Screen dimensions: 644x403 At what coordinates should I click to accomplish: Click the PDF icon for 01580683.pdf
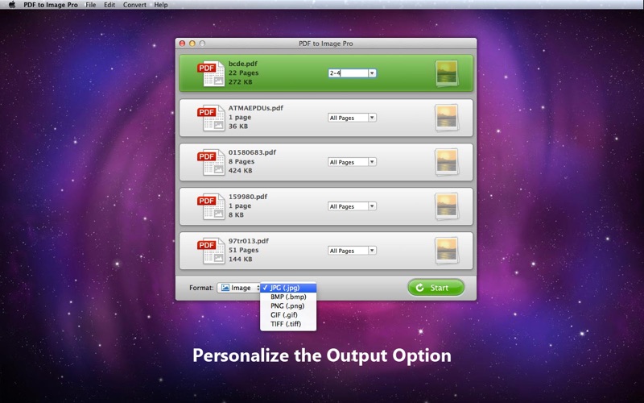(211, 162)
